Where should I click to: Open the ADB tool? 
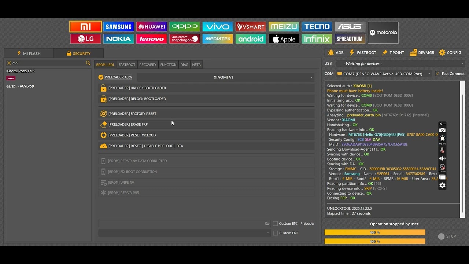click(x=336, y=53)
